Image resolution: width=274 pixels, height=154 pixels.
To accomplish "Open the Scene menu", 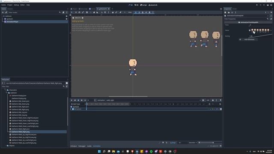I will tap(3, 5).
